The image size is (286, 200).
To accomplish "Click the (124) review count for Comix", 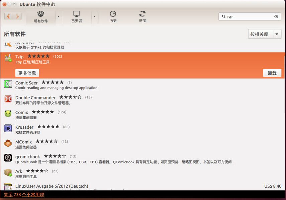I will [62, 112].
